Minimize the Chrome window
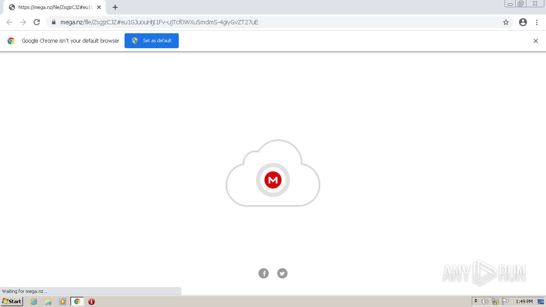Image resolution: width=546 pixels, height=307 pixels. coord(510,4)
